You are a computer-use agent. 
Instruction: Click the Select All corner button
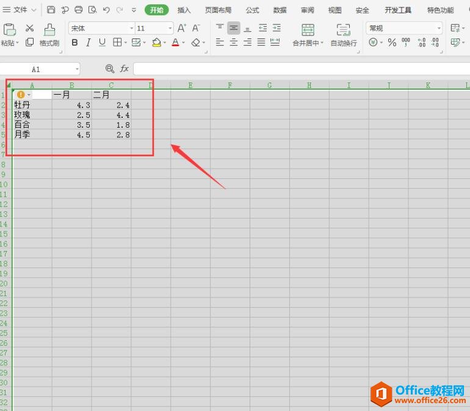pyautogui.click(x=9, y=85)
